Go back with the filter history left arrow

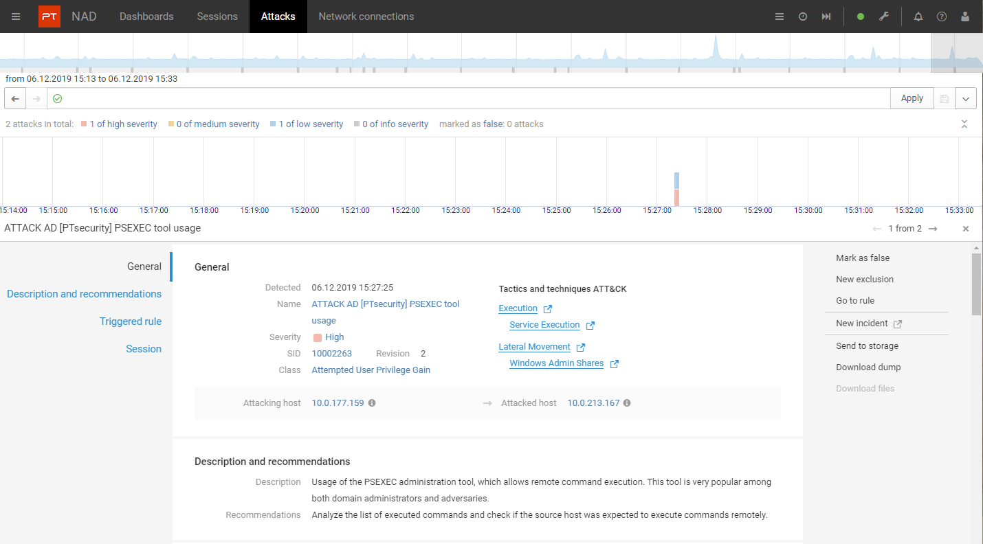[x=15, y=98]
